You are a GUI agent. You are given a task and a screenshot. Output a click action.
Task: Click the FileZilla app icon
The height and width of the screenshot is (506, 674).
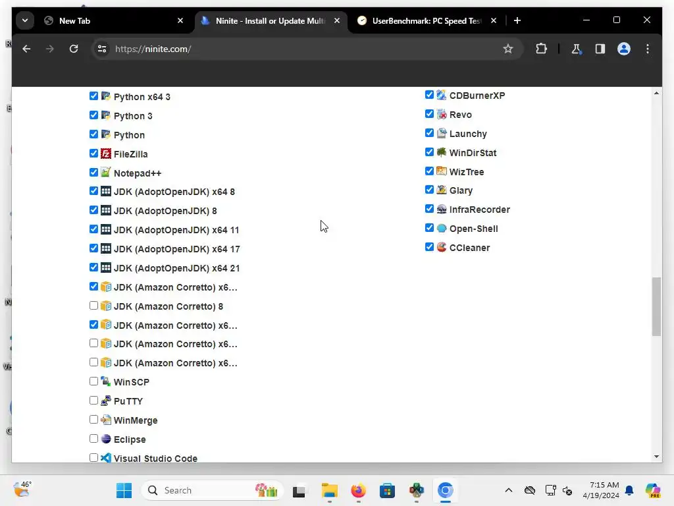pos(106,154)
